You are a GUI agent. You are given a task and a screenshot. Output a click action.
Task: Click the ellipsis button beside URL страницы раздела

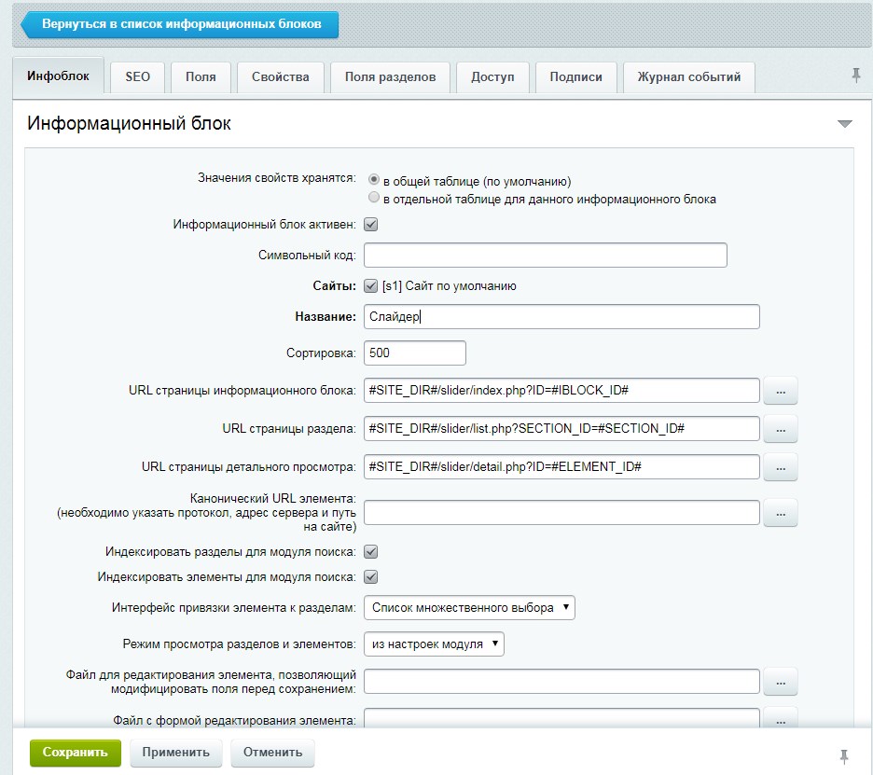(781, 429)
